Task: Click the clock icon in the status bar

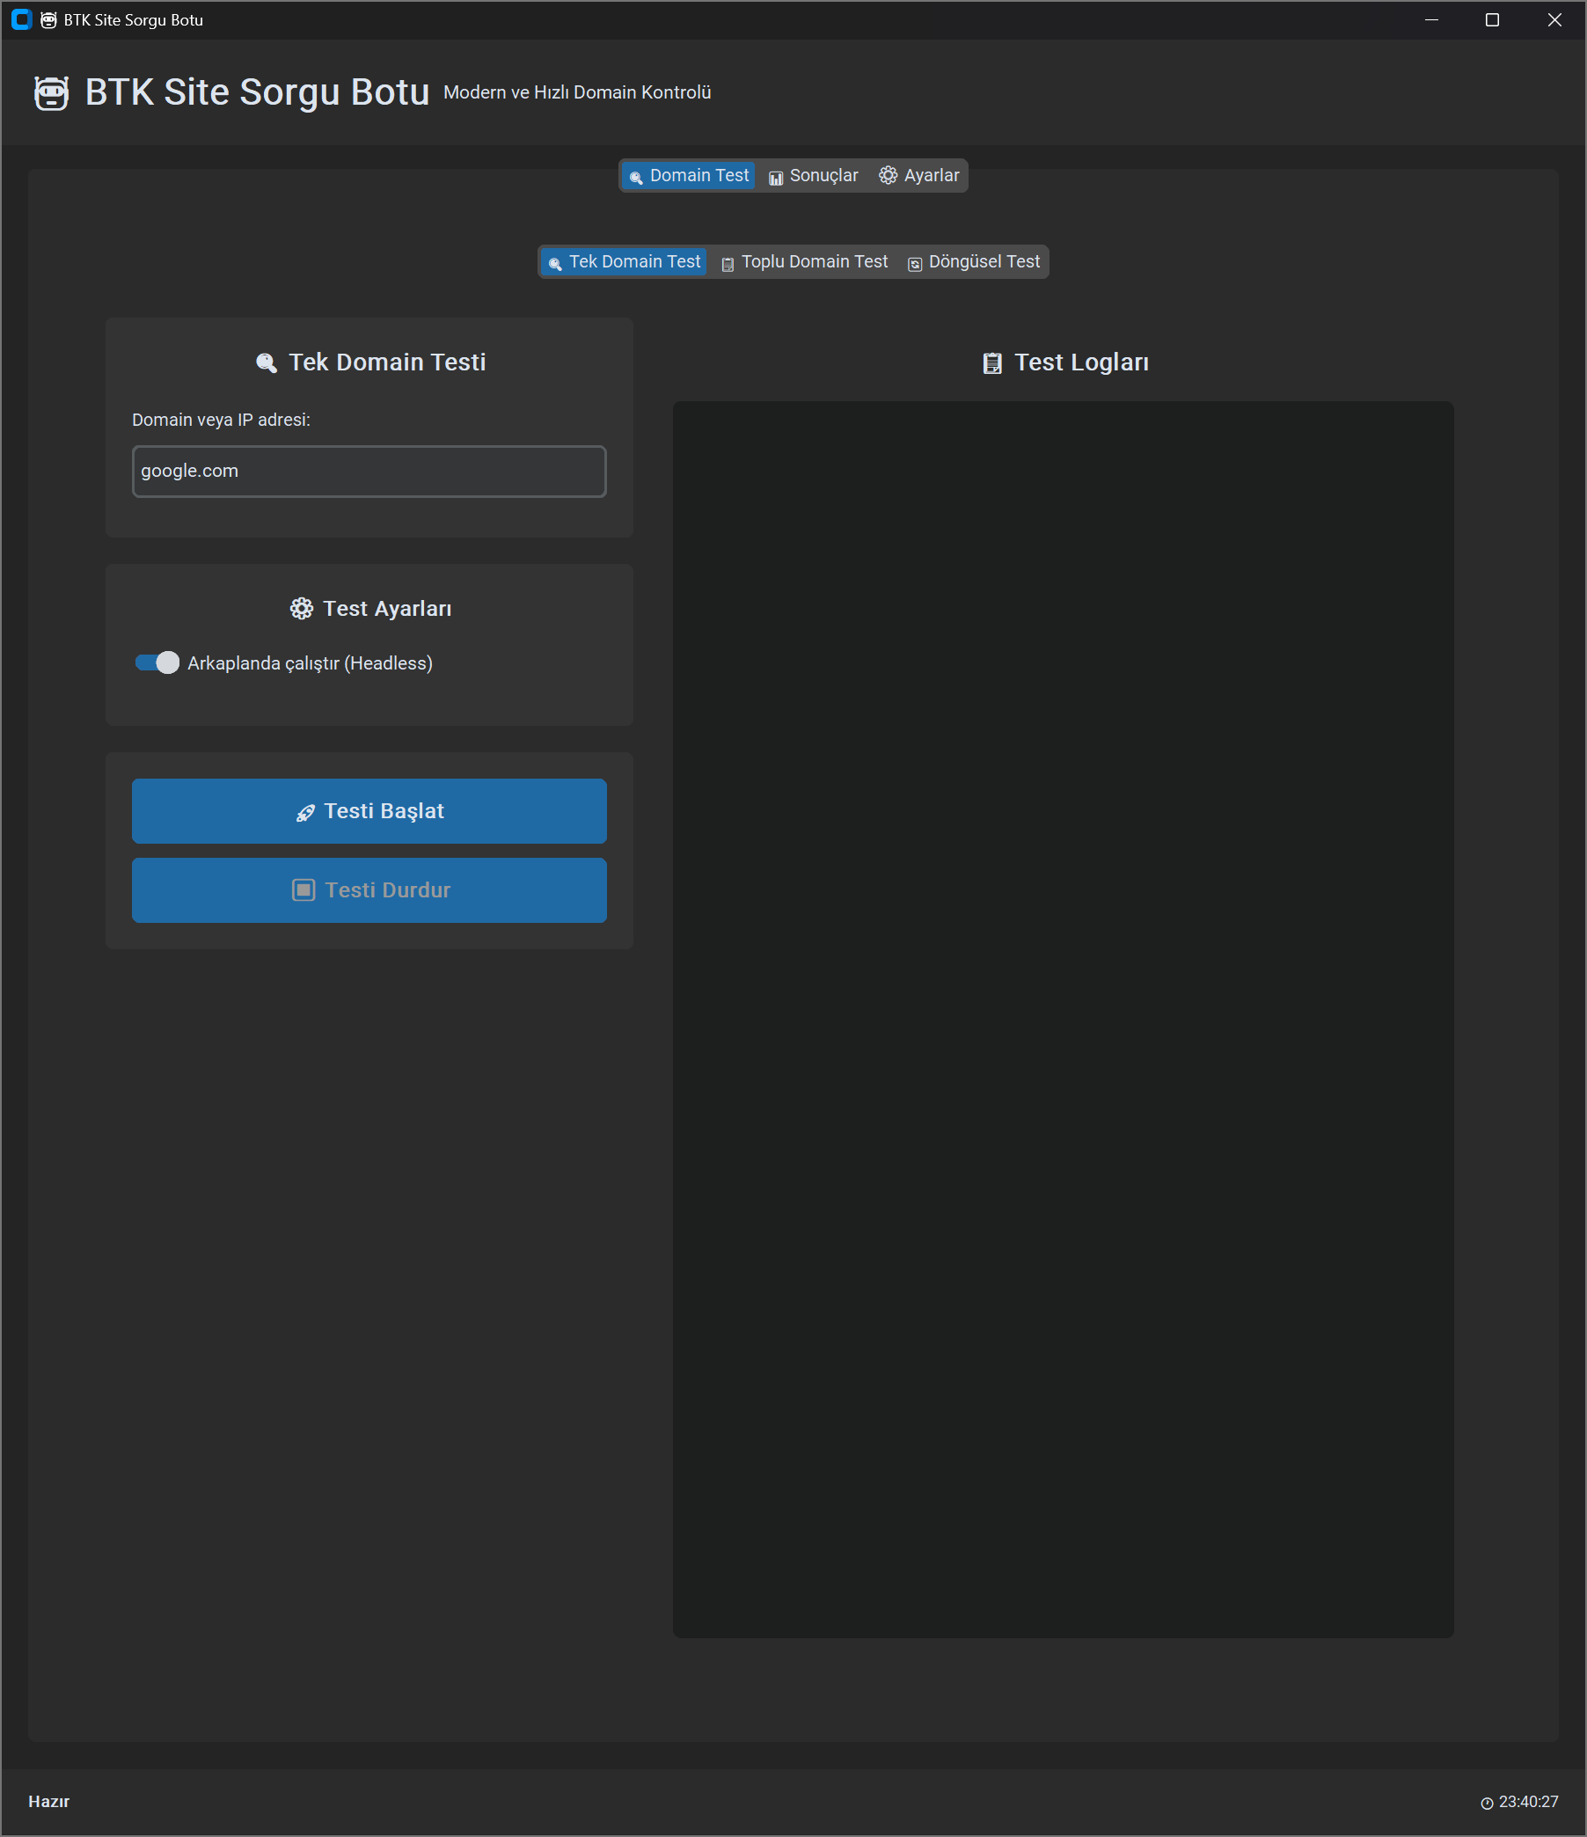Action: [x=1487, y=1803]
